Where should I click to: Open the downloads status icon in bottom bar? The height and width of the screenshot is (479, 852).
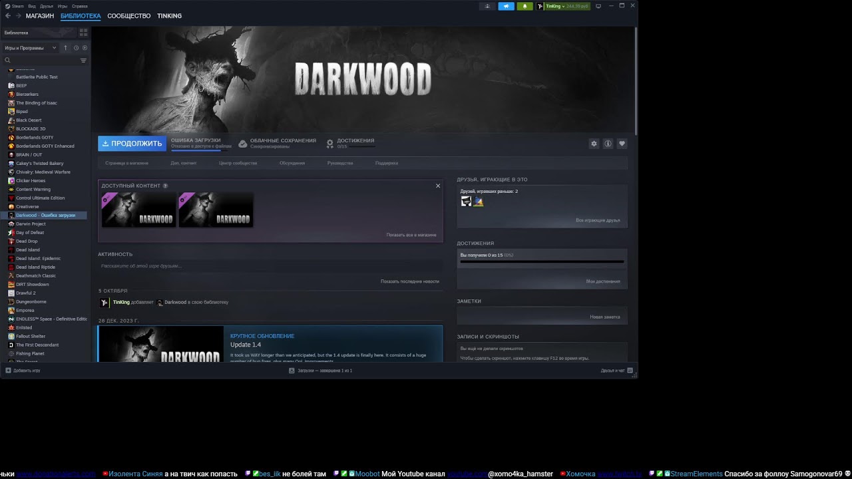tap(292, 370)
